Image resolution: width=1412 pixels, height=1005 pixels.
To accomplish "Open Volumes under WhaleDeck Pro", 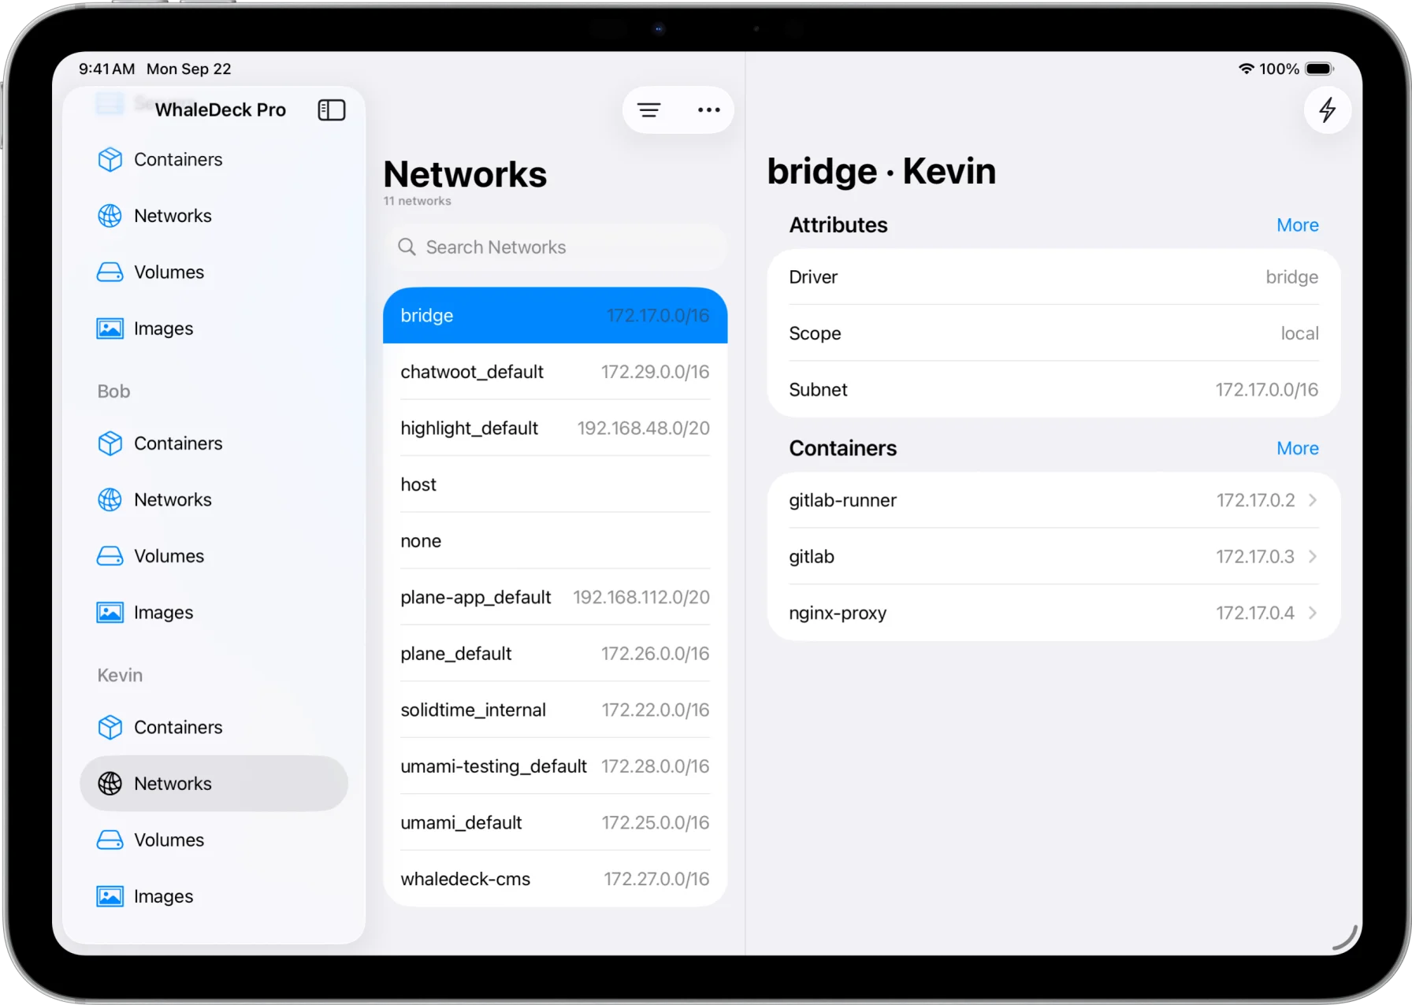I will click(170, 272).
